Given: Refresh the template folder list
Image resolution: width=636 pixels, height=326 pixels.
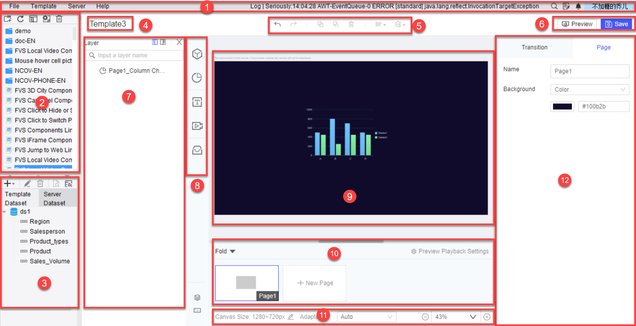Looking at the screenshot, I should pos(20,19).
